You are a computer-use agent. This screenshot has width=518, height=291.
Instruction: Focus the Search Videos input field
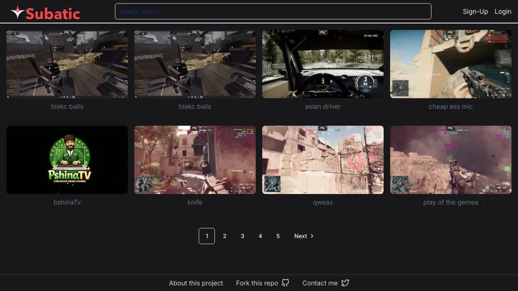tap(273, 12)
